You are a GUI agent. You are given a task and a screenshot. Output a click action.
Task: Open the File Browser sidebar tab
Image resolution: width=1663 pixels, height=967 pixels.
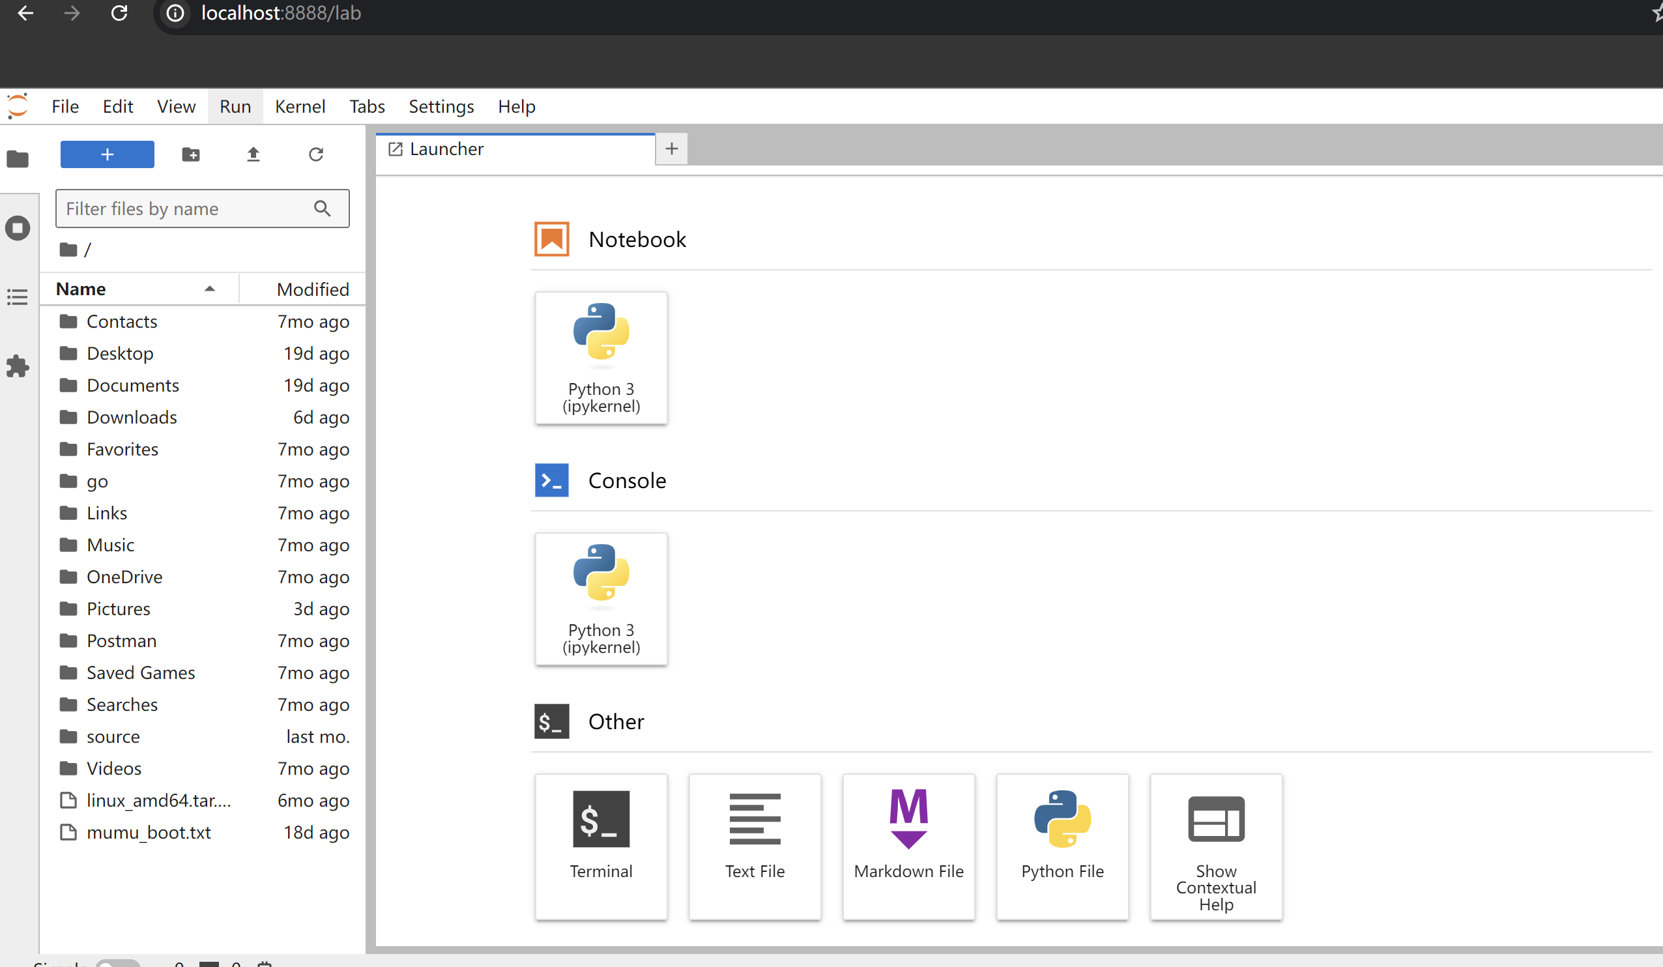point(18,159)
